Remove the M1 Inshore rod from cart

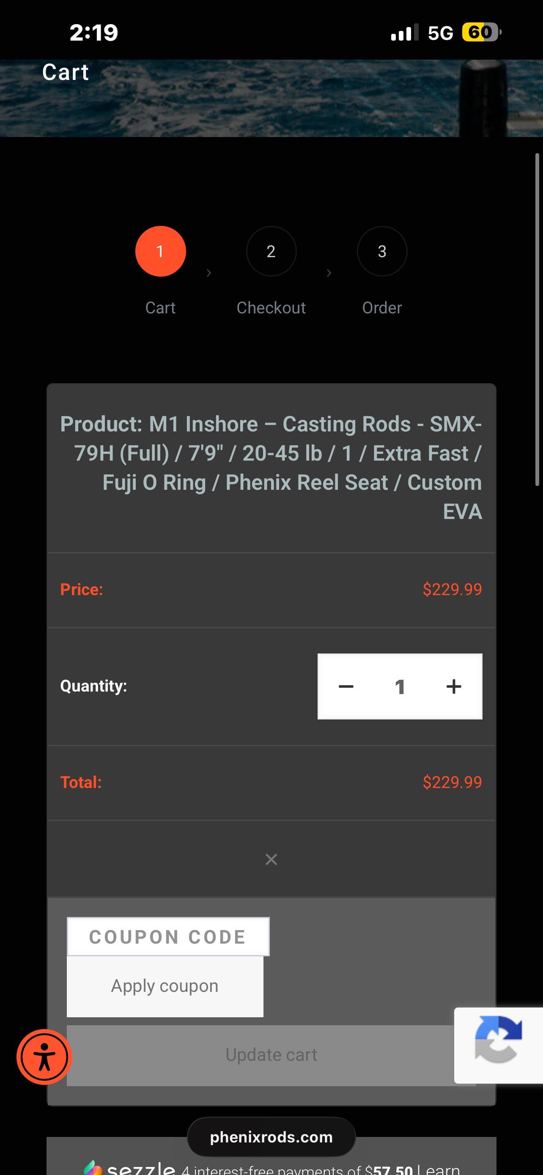[x=271, y=859]
